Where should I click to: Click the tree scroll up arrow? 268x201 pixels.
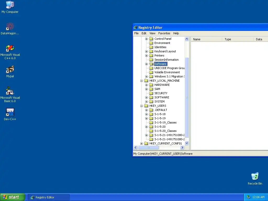click(x=187, y=39)
